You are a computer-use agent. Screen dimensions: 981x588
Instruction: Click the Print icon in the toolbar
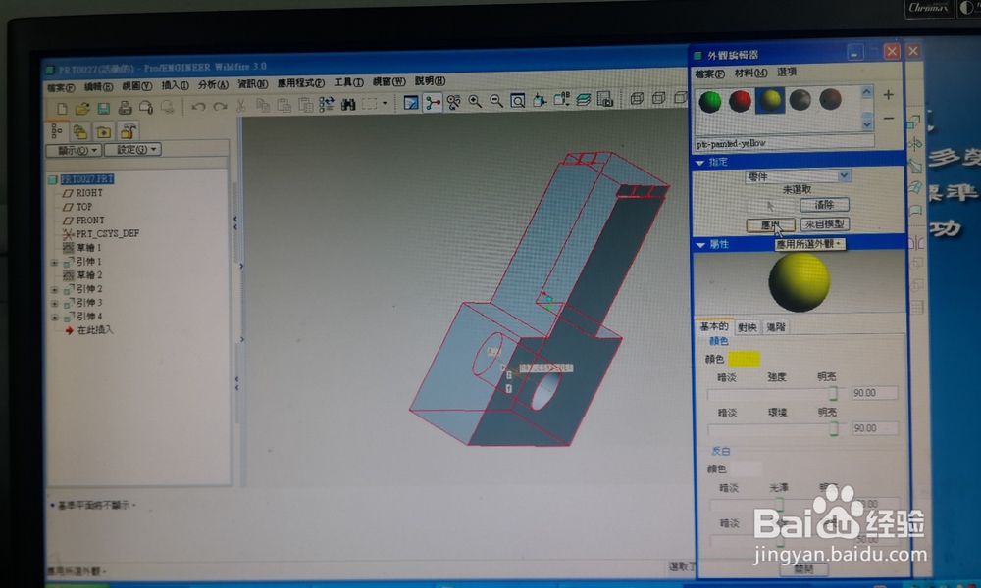pos(126,108)
